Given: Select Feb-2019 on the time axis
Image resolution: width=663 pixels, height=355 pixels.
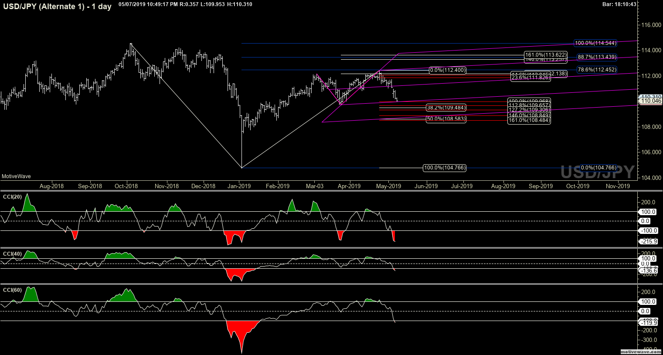Looking at the screenshot, I should click(278, 186).
